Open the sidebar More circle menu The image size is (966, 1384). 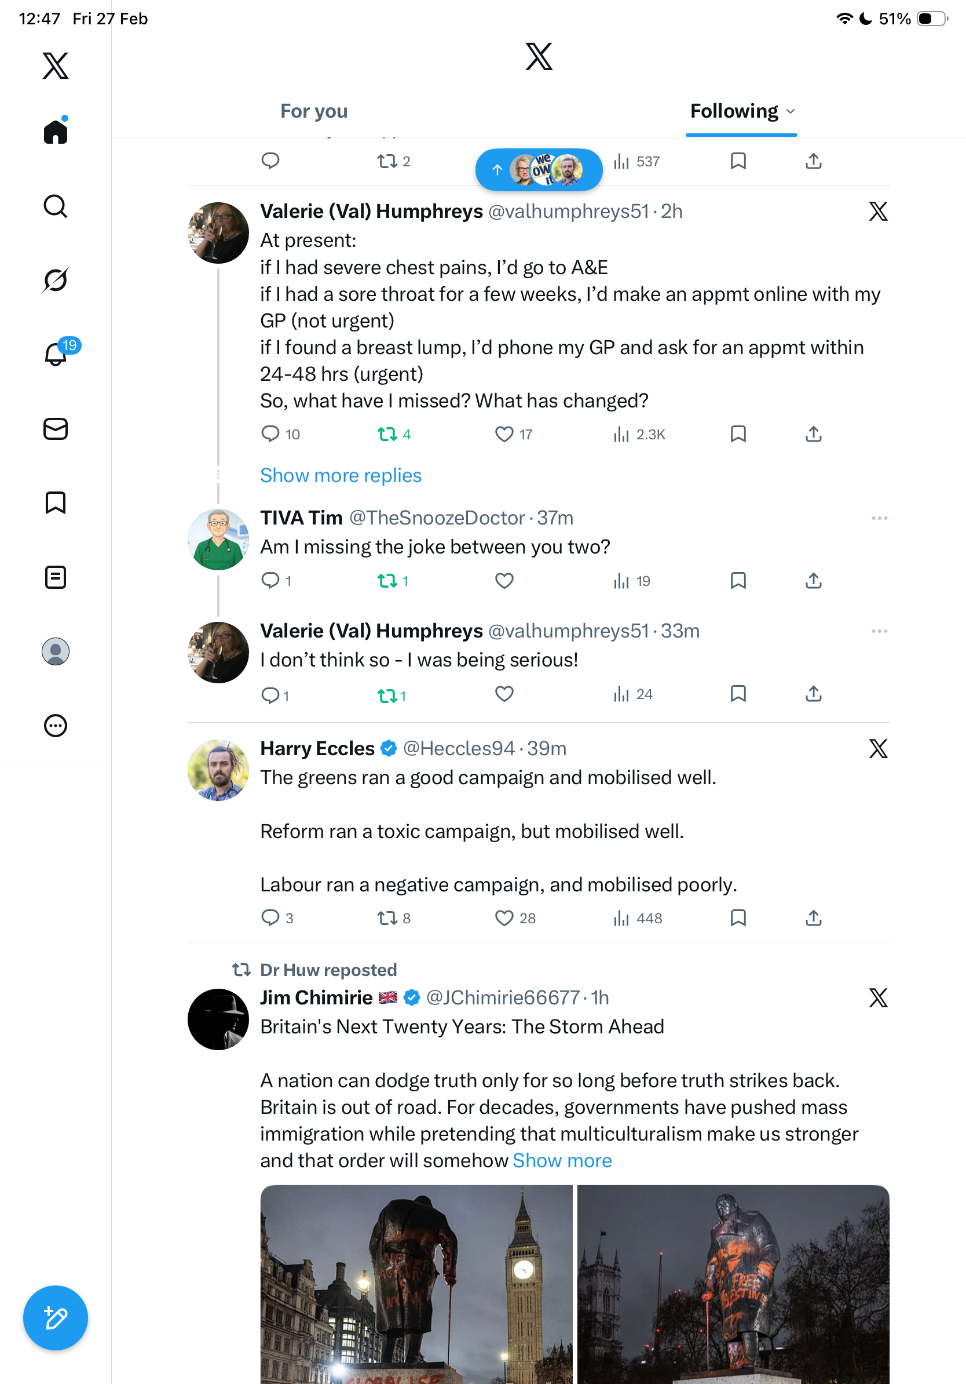pos(56,726)
